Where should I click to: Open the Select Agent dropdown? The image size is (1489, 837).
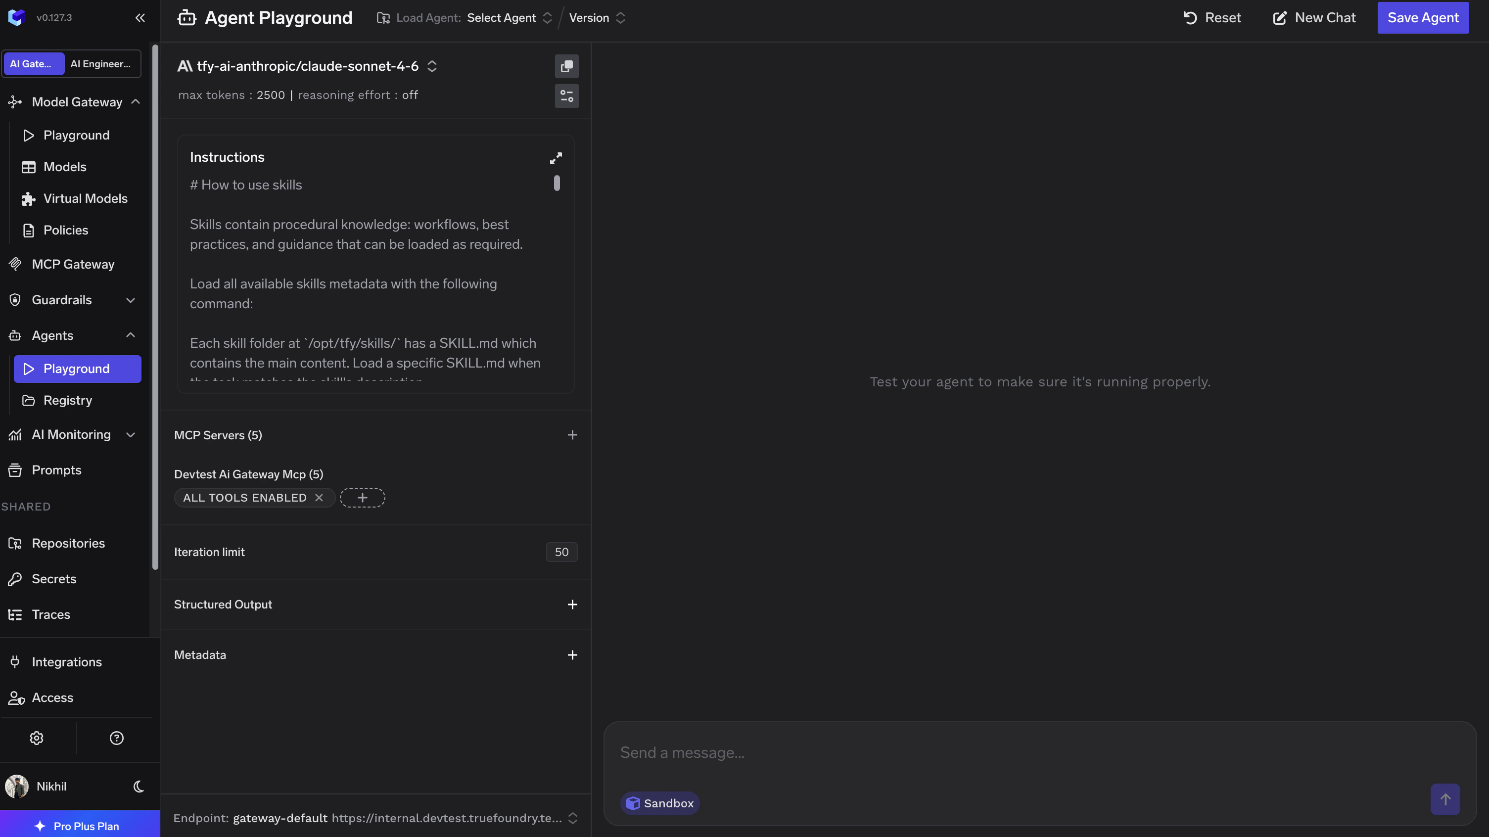coord(509,18)
